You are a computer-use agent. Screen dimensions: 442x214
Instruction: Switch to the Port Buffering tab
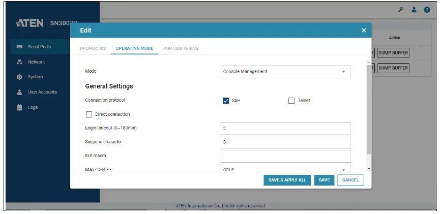pyautogui.click(x=181, y=48)
